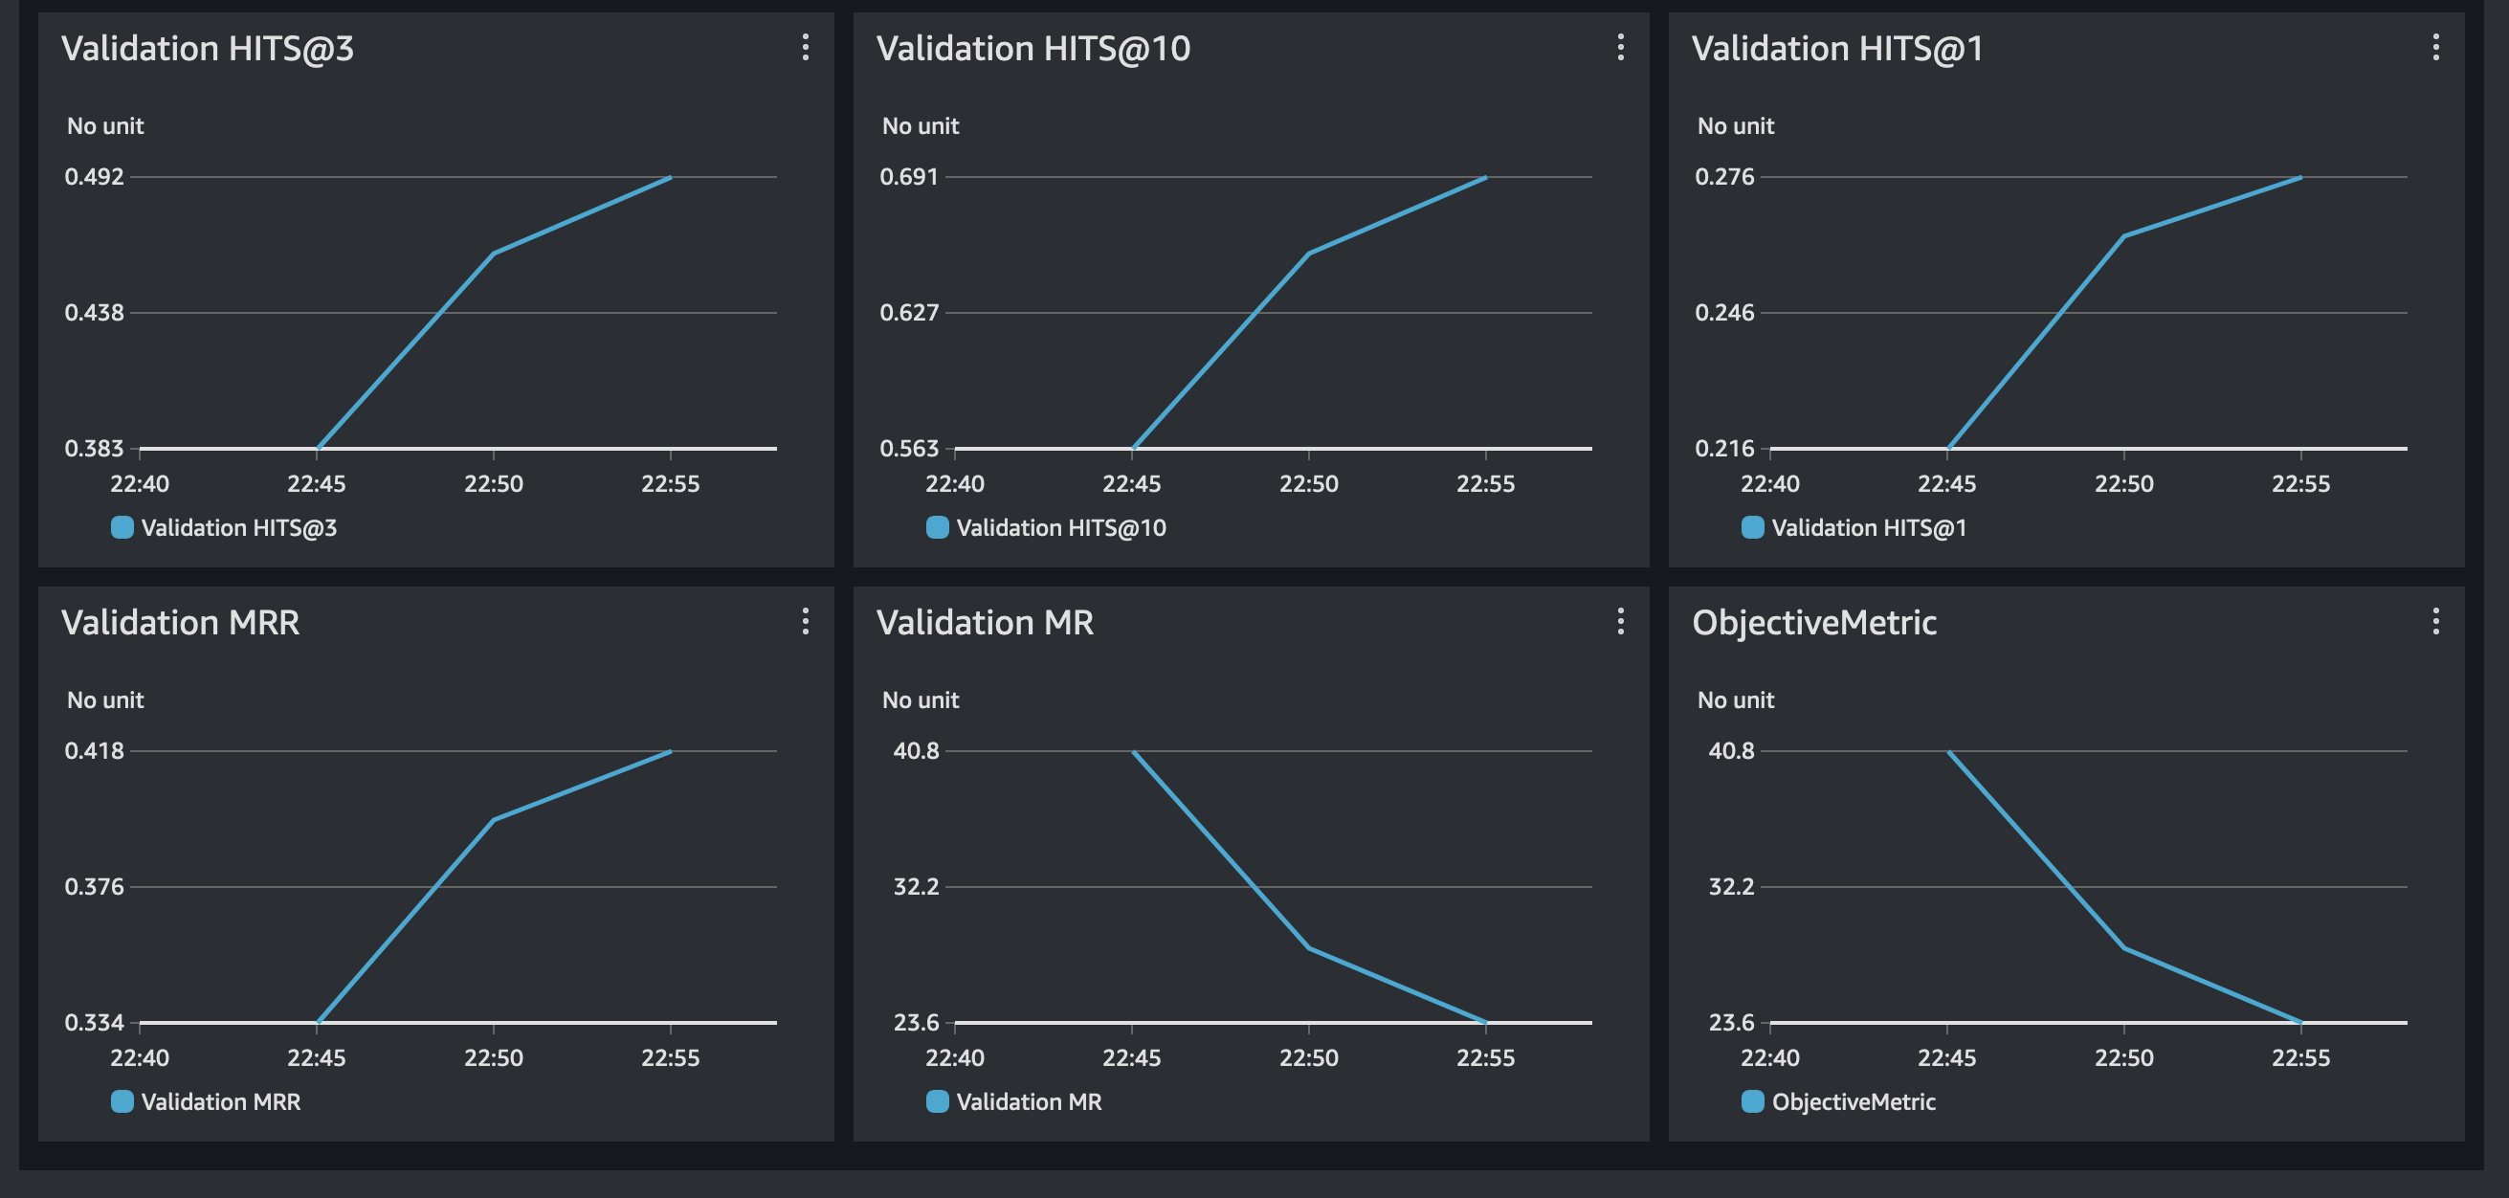Click the 0.418 y-axis value in MRR chart
This screenshot has width=2509, height=1198.
pos(95,751)
